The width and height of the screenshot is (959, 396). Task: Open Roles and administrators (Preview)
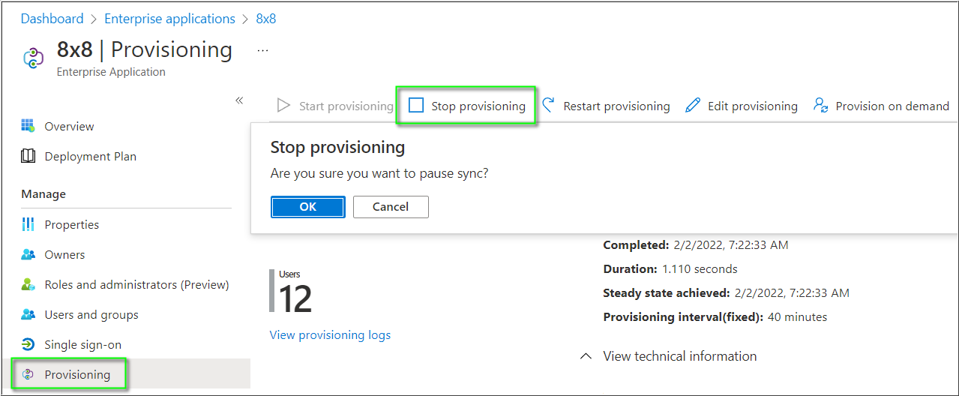coord(137,284)
